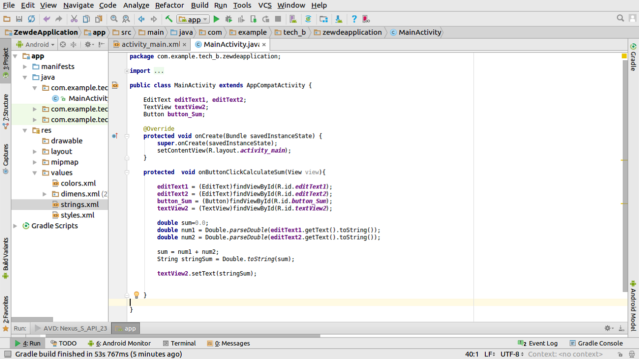Click the Make Project hammer icon
Viewport: 639px width, 359px height.
pyautogui.click(x=169, y=19)
